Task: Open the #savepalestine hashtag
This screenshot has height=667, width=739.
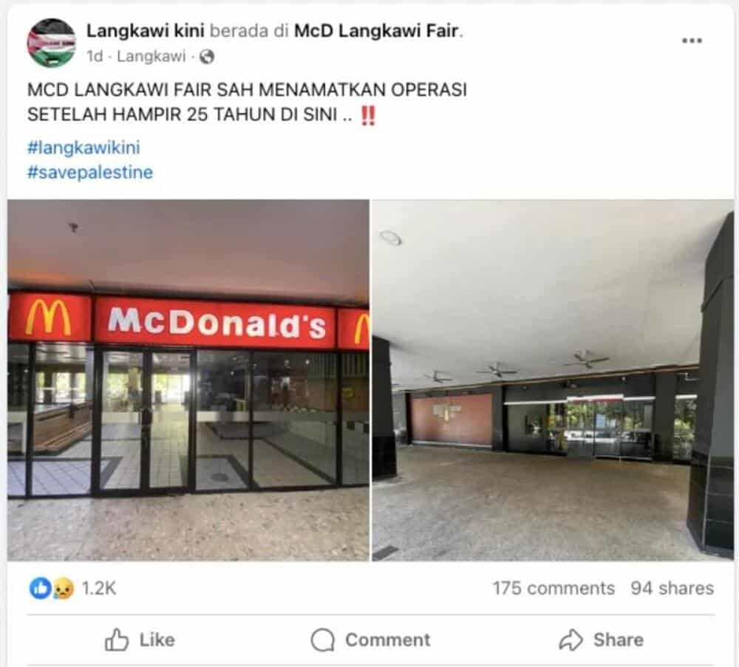Action: 90,172
